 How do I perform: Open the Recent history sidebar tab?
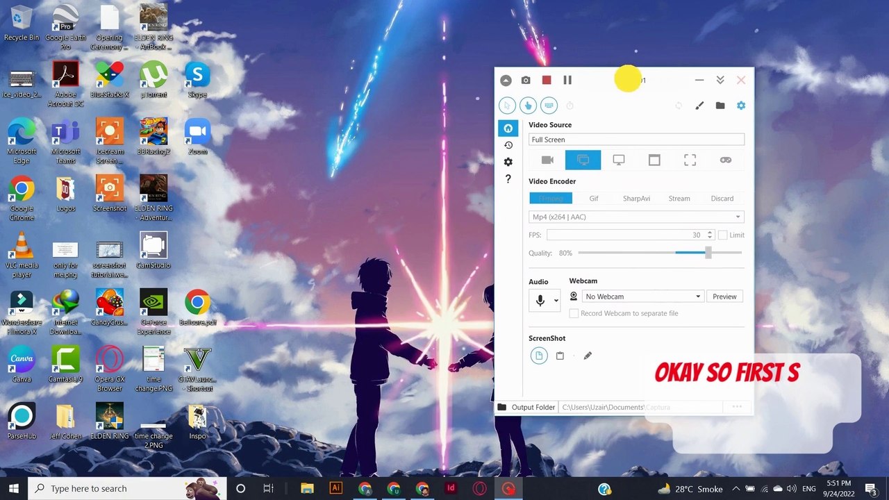(x=508, y=145)
